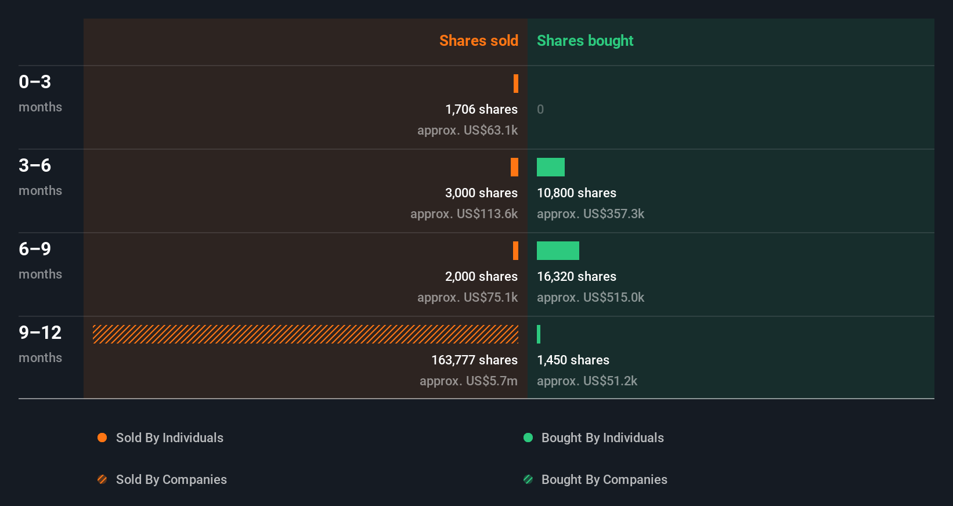Click the green bought bar for 9–12 months
953x506 pixels.
pos(539,334)
